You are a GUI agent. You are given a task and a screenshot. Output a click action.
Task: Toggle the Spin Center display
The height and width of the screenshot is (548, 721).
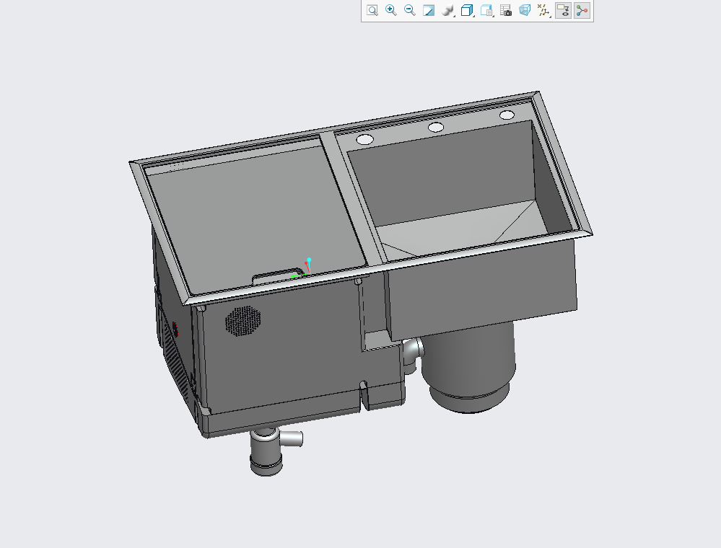tap(582, 11)
